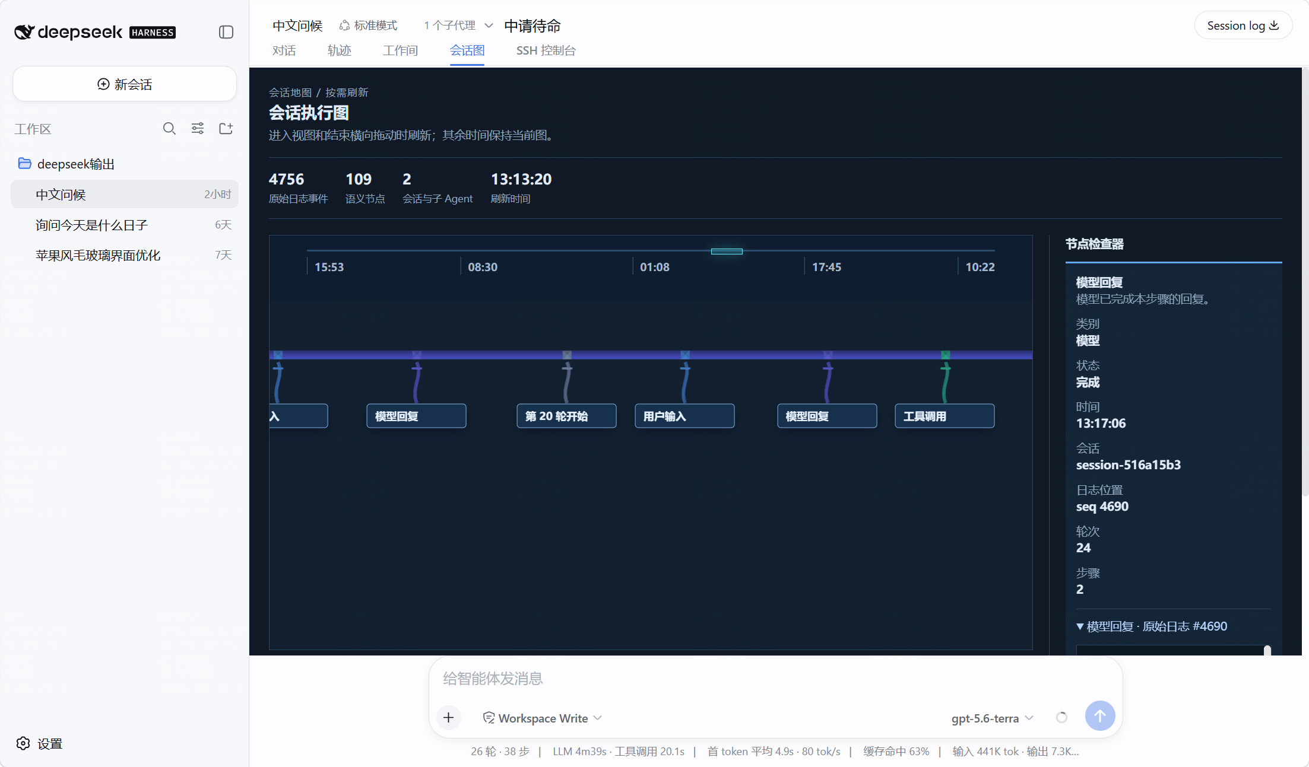Open the SSH 控制台 tab
Image resolution: width=1309 pixels, height=767 pixels.
[546, 50]
